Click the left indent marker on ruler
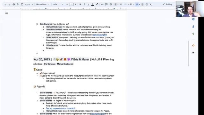Image resolution: width=204 pixels, height=115 pixels. (x=46, y=9)
